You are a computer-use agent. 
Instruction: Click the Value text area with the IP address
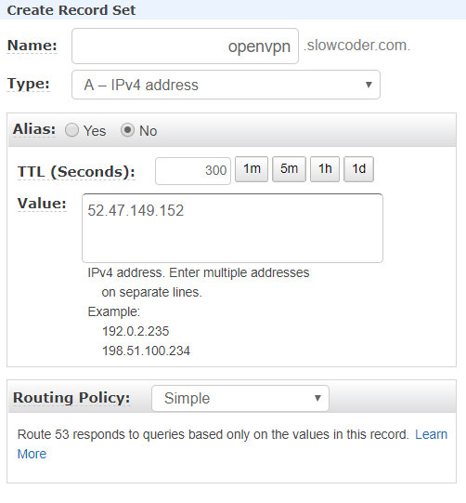[232, 228]
